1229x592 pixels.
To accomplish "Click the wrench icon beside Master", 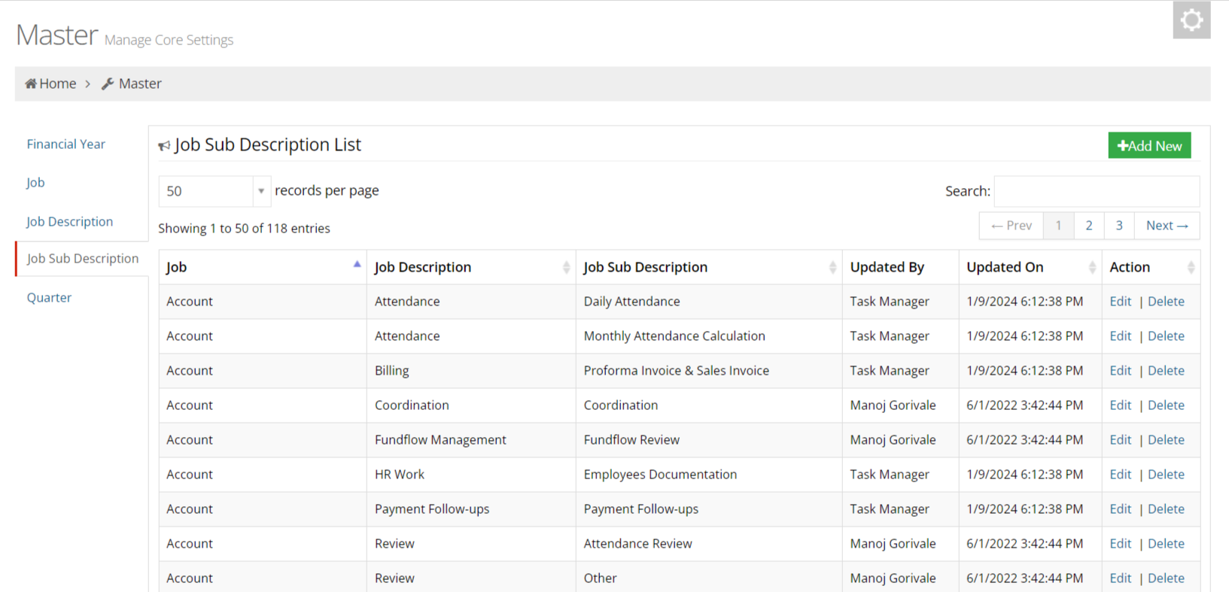I will 108,83.
